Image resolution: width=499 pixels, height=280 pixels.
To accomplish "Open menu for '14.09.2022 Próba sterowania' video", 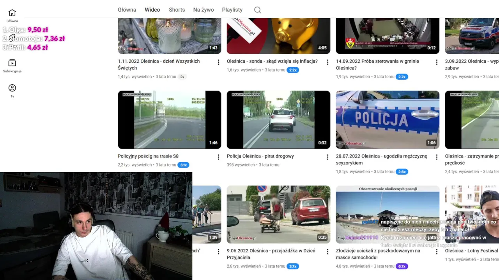I will [x=437, y=62].
